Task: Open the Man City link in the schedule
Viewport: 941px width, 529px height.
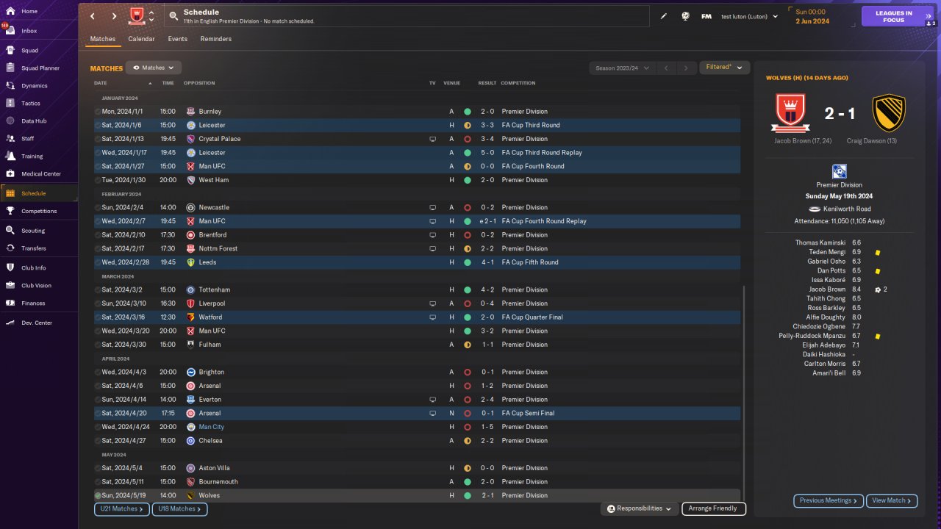Action: (211, 427)
